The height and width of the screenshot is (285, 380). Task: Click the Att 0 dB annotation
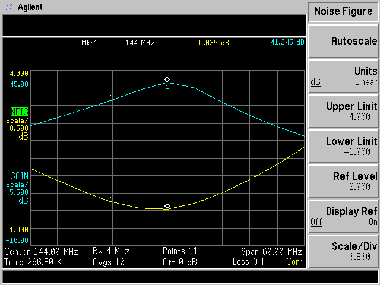click(x=180, y=262)
